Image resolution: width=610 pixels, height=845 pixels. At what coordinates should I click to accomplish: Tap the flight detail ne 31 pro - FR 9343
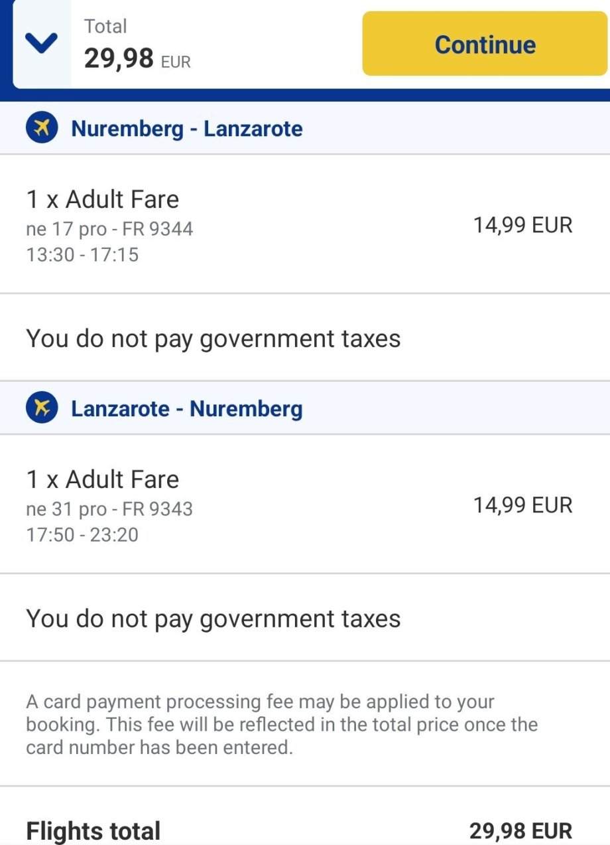[109, 509]
